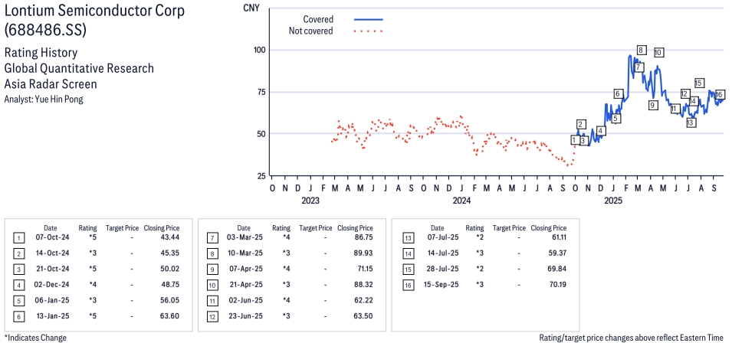This screenshot has height=343, width=732.
Task: Click the table number box 10 beside 21-Apr-25
Action: 212,286
